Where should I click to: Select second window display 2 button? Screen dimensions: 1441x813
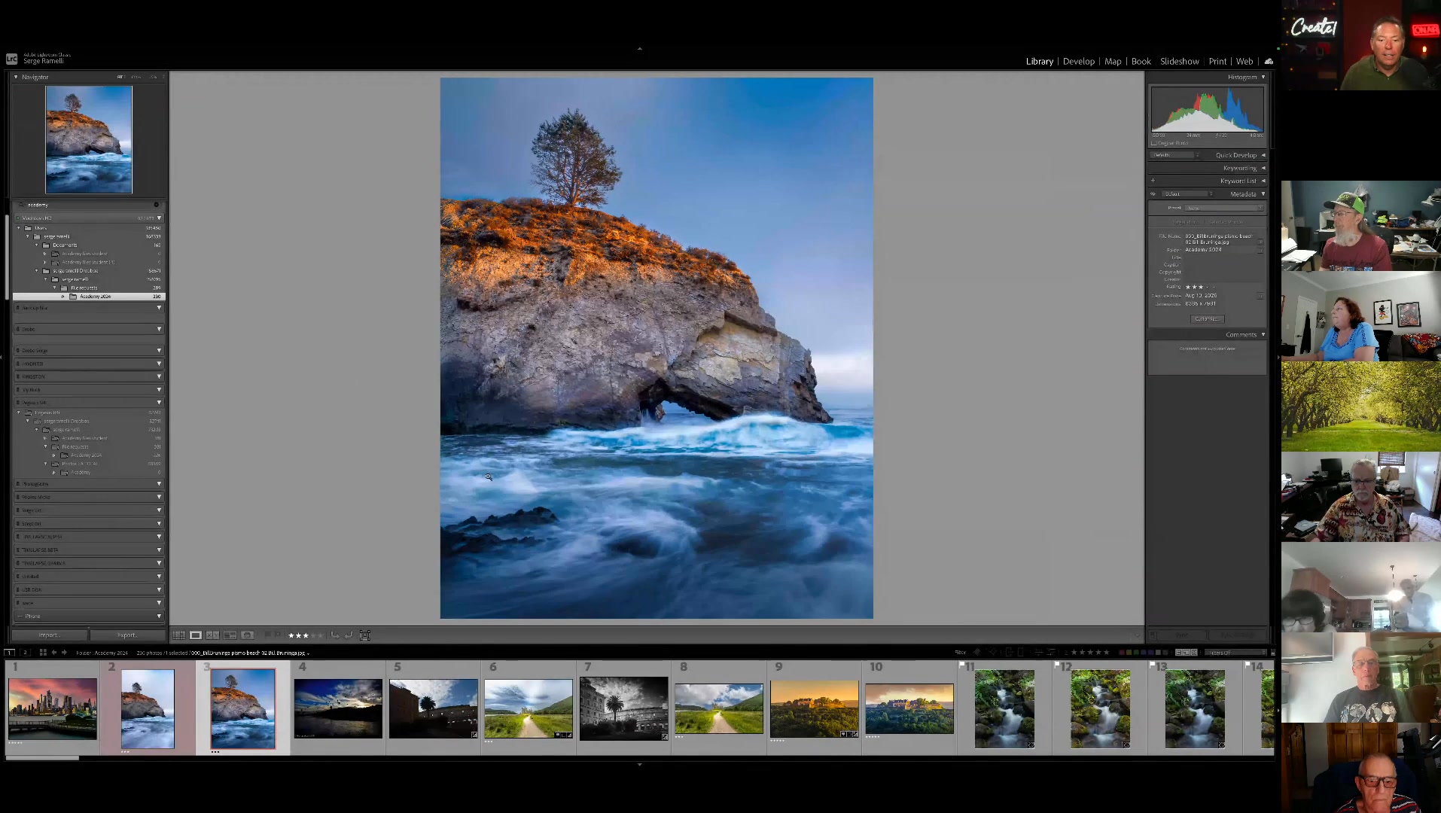pyautogui.click(x=25, y=653)
